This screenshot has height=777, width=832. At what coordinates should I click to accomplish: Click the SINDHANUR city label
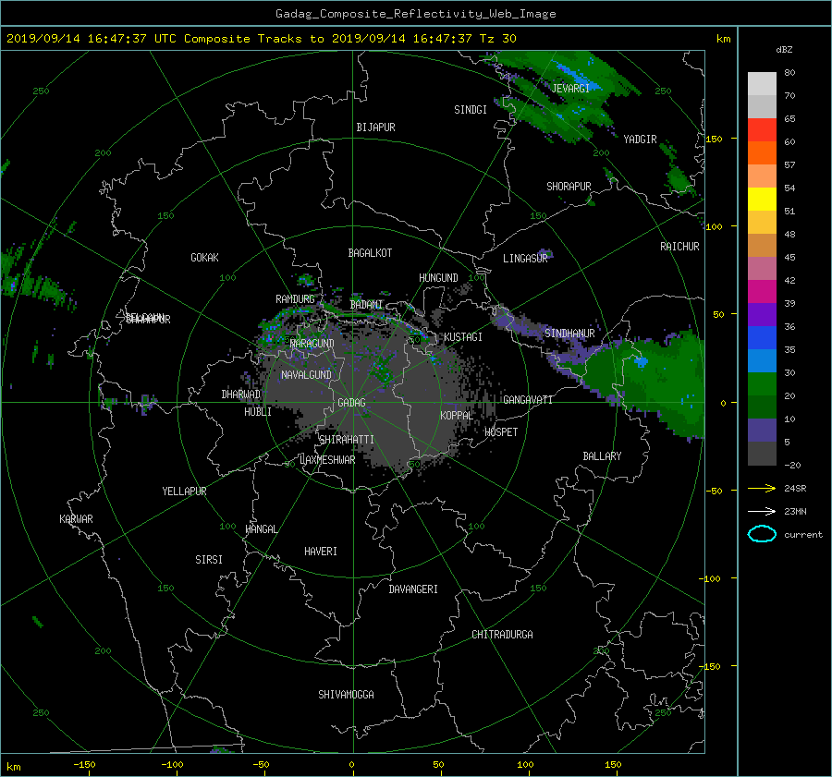click(x=569, y=334)
